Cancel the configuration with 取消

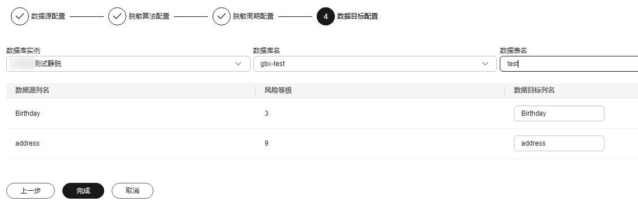[x=133, y=191]
